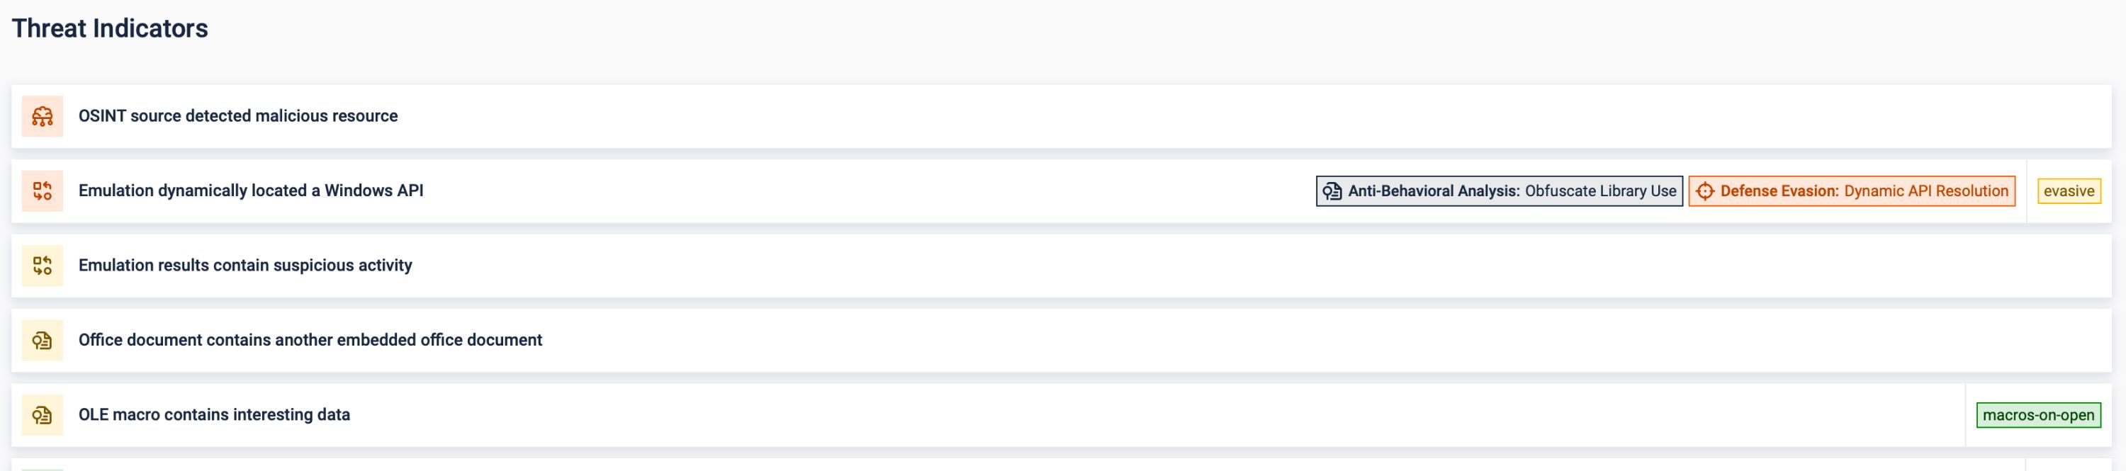The height and width of the screenshot is (471, 2126).
Task: Expand Emulation dynamically located a Windows API
Action: [251, 191]
